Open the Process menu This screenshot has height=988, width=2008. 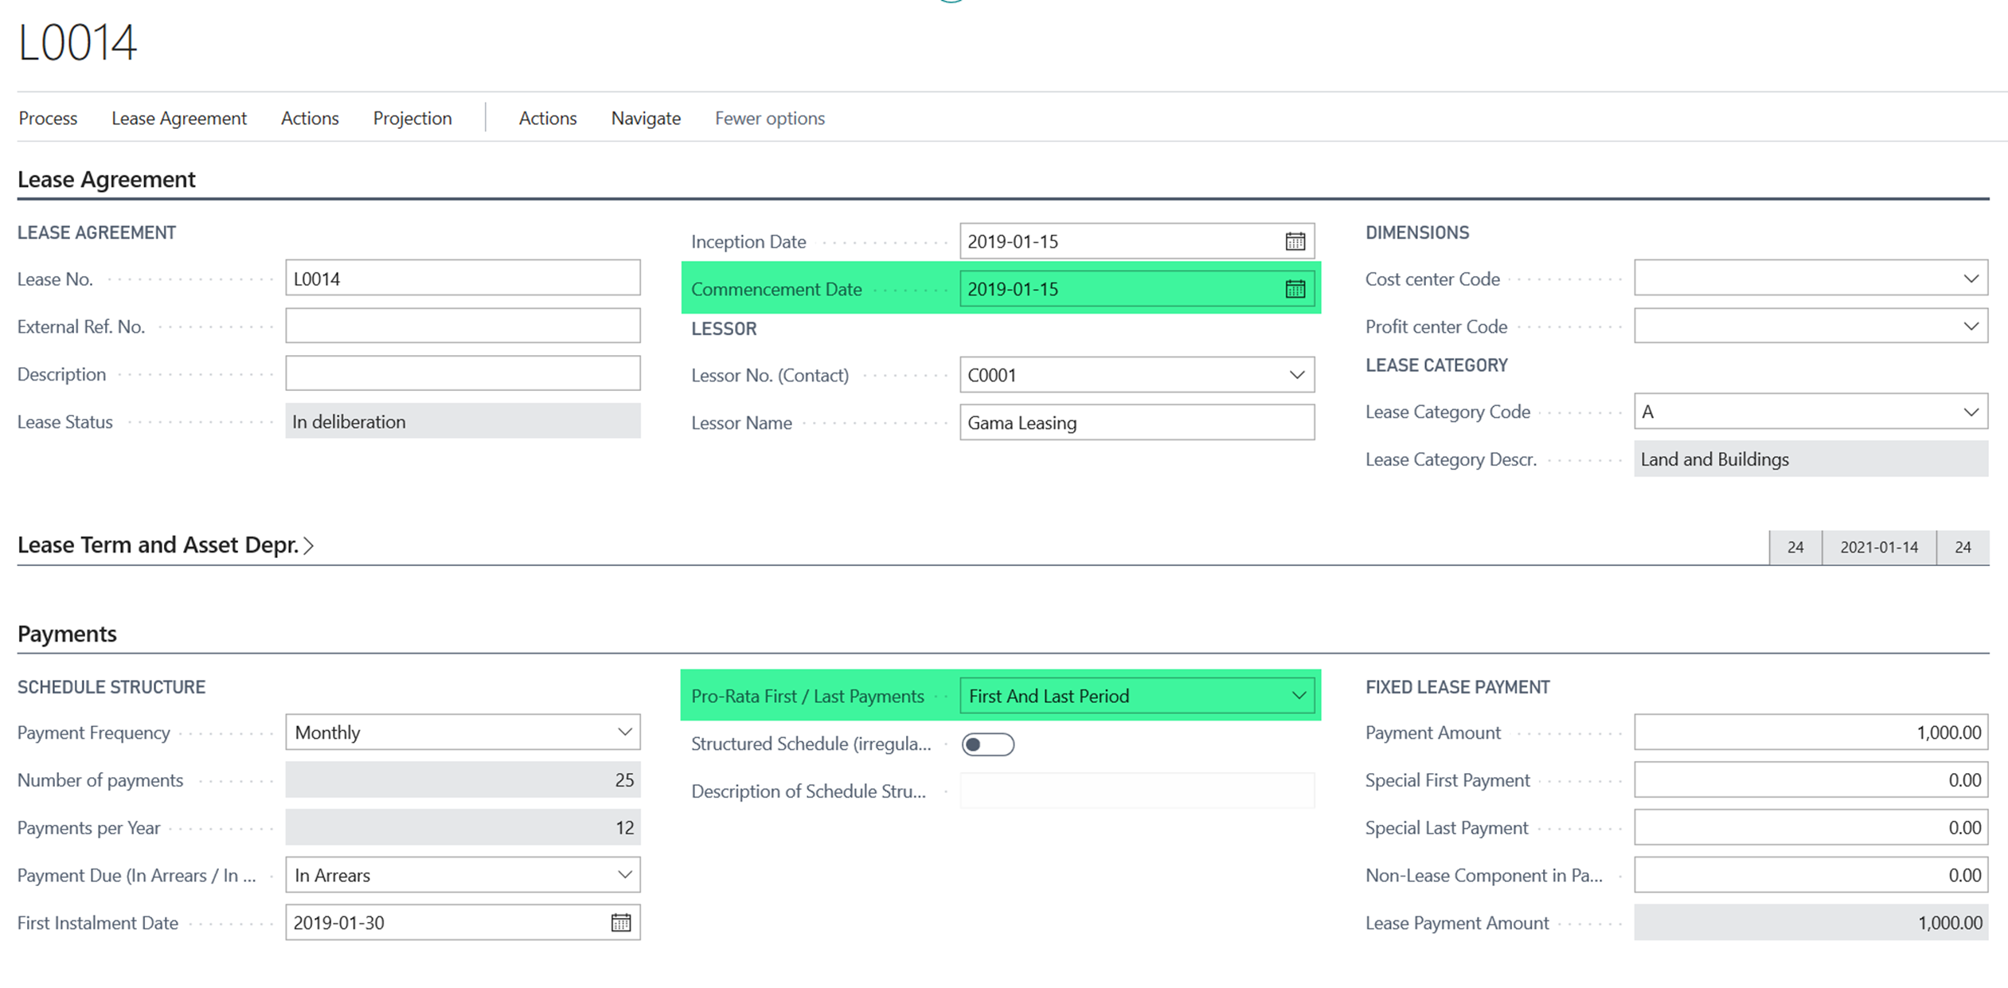[x=48, y=119]
